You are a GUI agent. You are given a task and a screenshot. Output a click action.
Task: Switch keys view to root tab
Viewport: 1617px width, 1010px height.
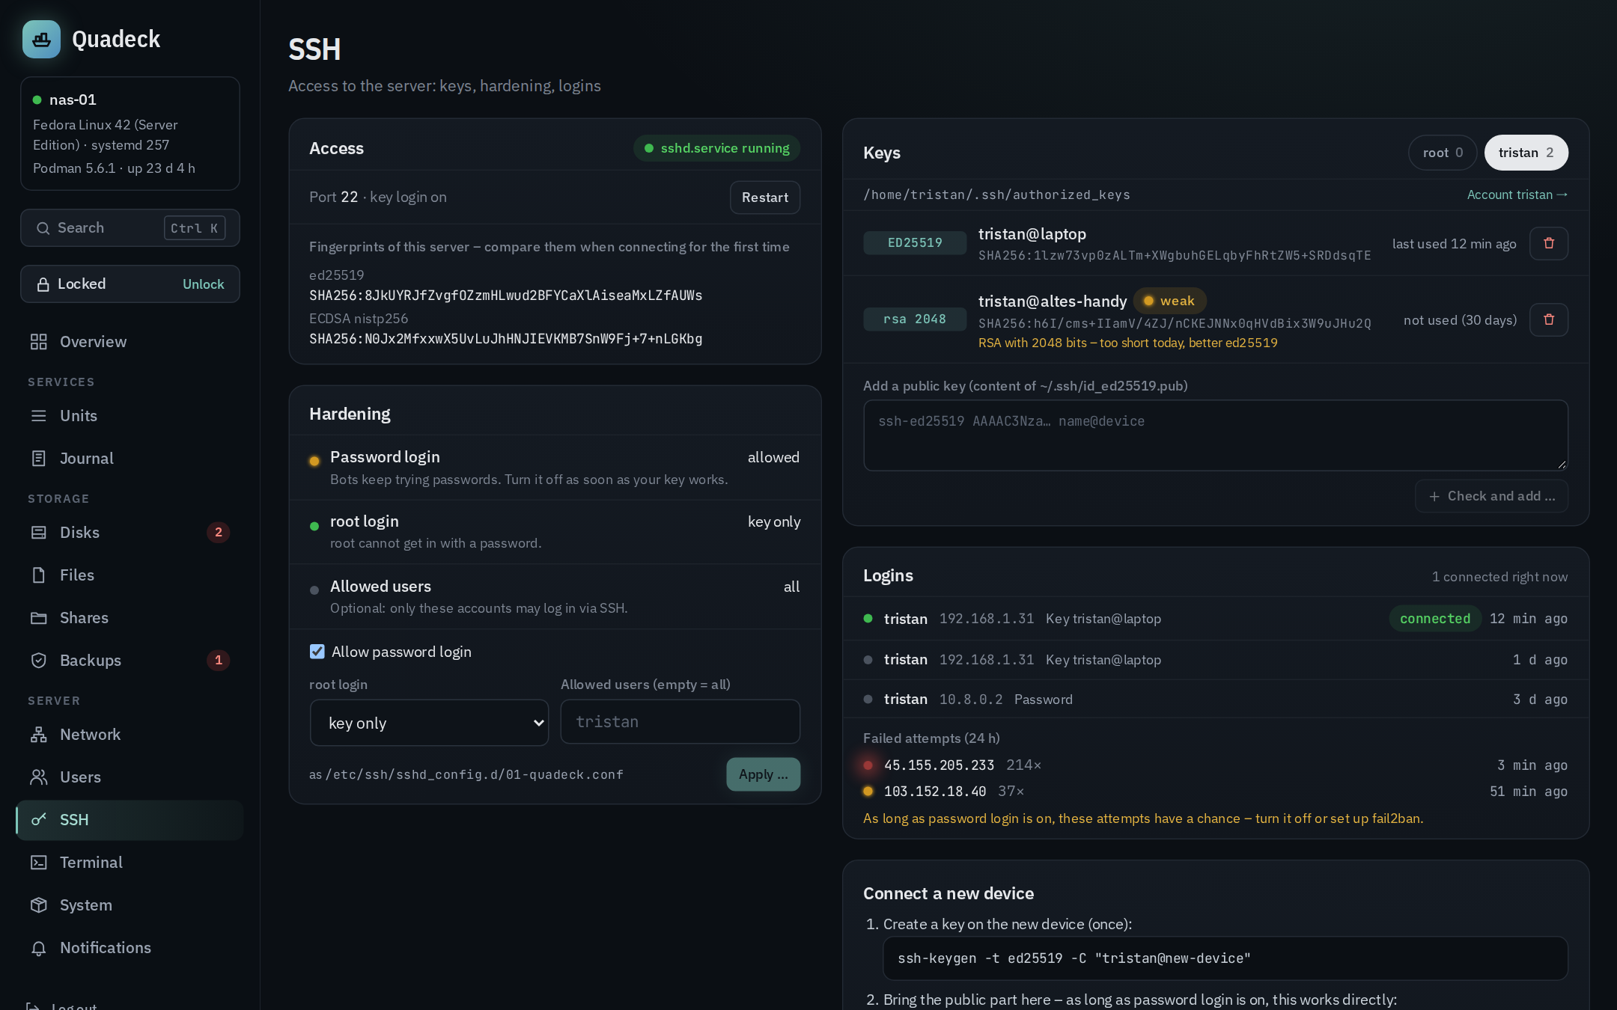click(x=1443, y=153)
